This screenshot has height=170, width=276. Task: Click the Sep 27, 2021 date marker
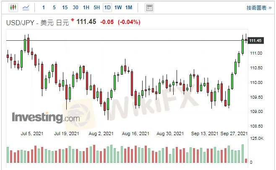[234, 133]
